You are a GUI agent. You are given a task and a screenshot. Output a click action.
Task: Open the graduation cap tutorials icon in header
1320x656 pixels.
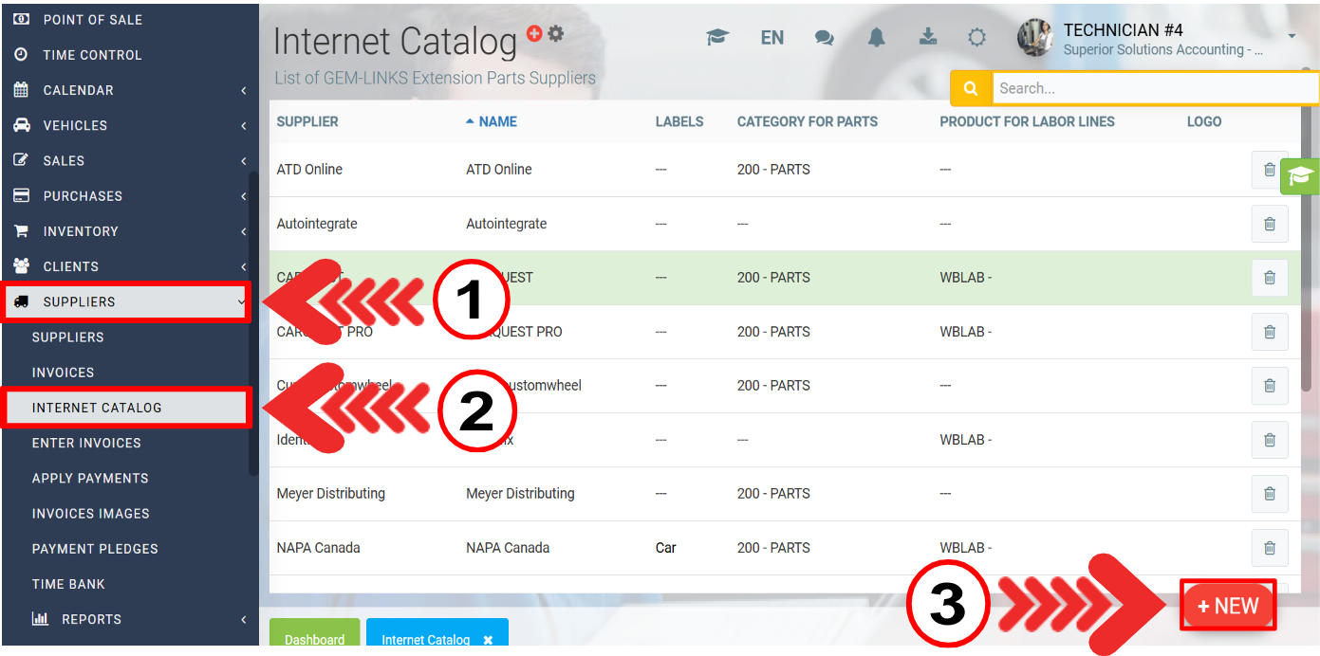pos(717,37)
